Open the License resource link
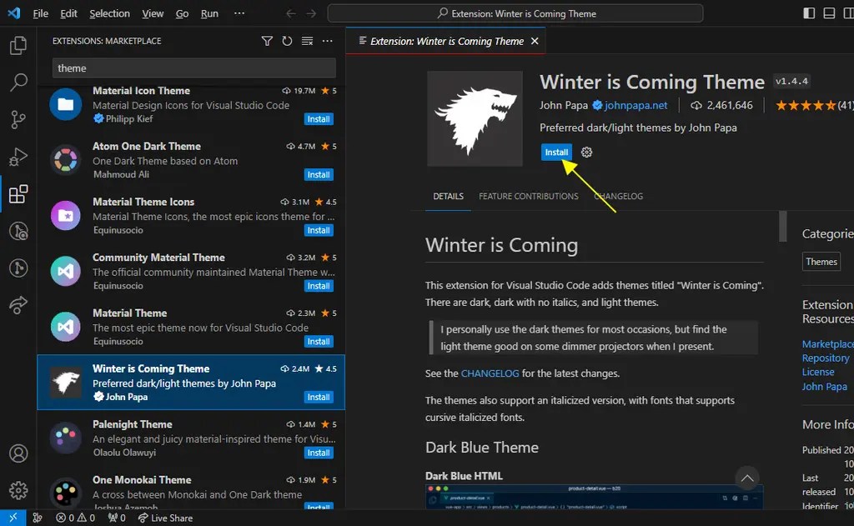Screen dimensions: 854x526 (x=818, y=372)
